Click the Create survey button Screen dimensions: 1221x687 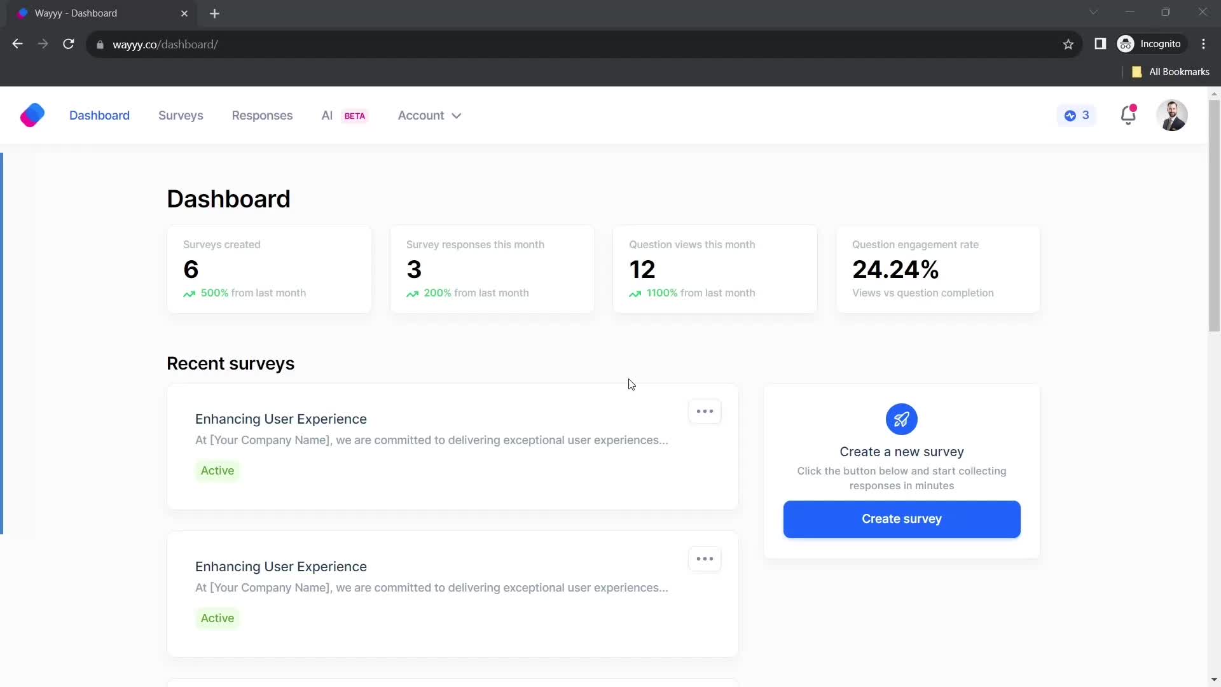[902, 518]
